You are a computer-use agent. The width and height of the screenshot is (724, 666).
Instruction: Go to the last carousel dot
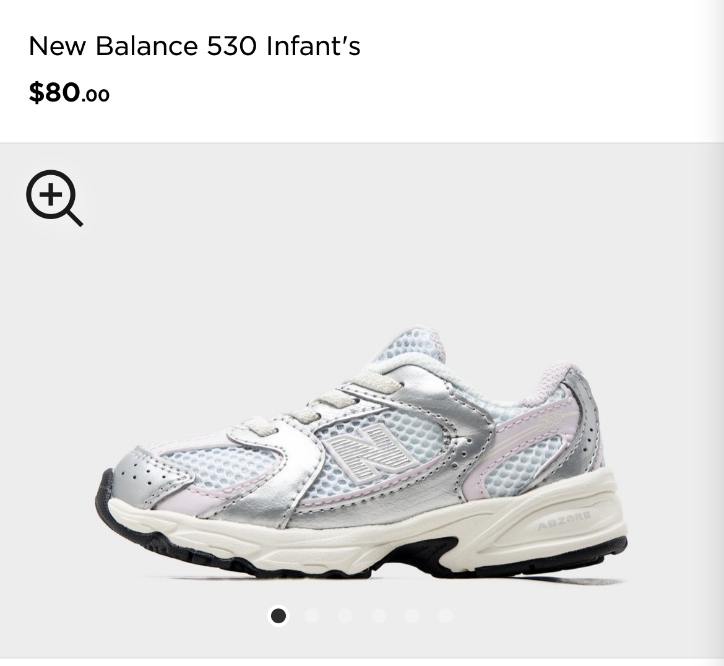pos(445,616)
